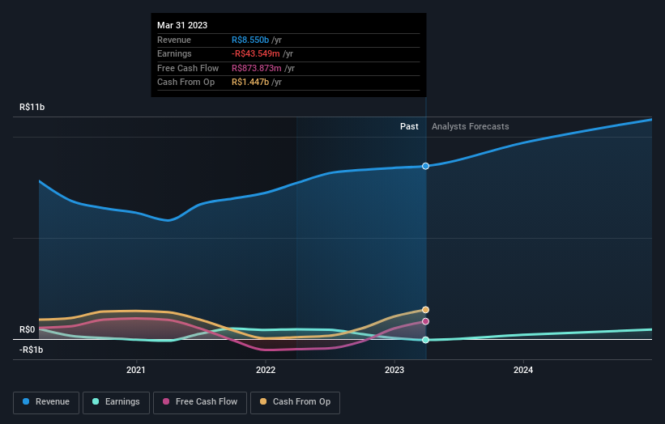Click the R$8.550b revenue value
This screenshot has height=424, width=665.
click(250, 40)
